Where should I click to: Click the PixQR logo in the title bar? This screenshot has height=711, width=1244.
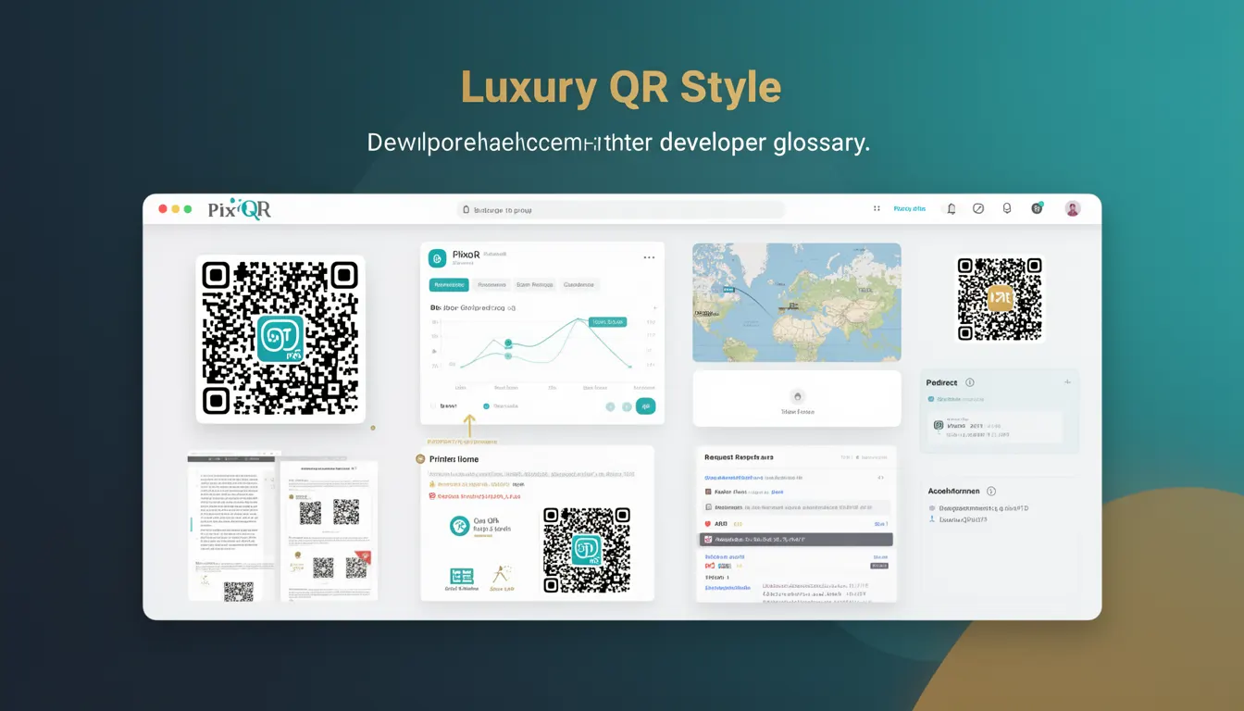coord(240,209)
